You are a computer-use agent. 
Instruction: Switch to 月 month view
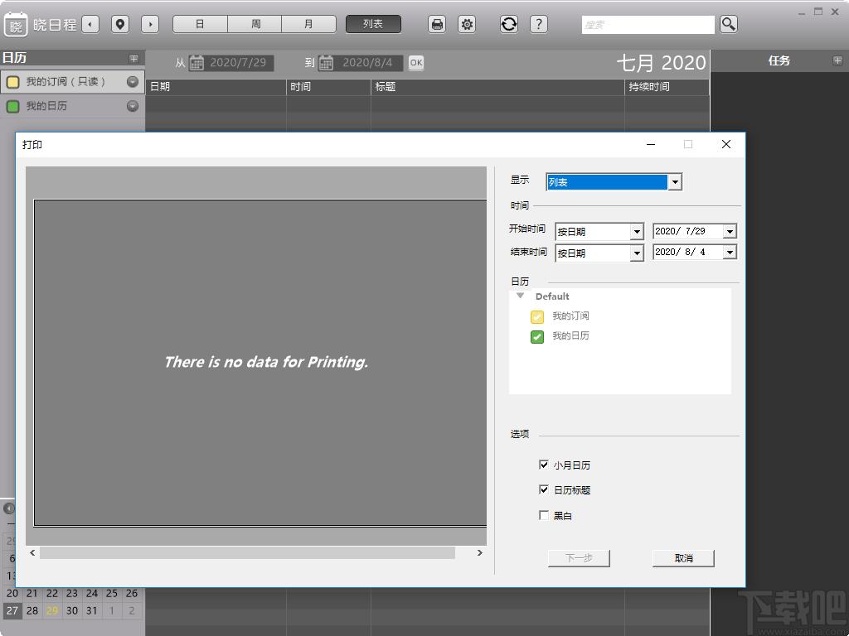pos(308,24)
